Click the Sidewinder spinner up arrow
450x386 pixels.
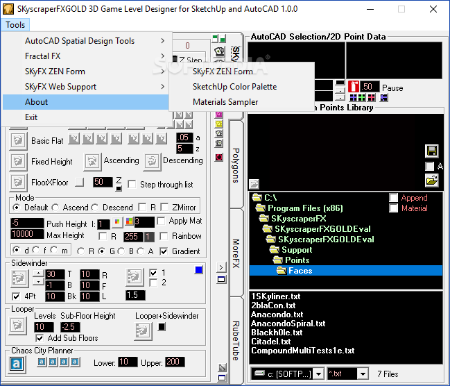point(38,273)
